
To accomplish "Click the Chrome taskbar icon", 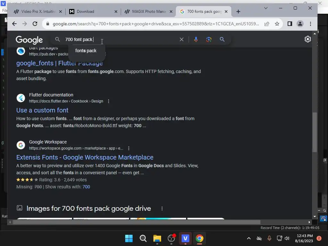I will [x=200, y=238].
